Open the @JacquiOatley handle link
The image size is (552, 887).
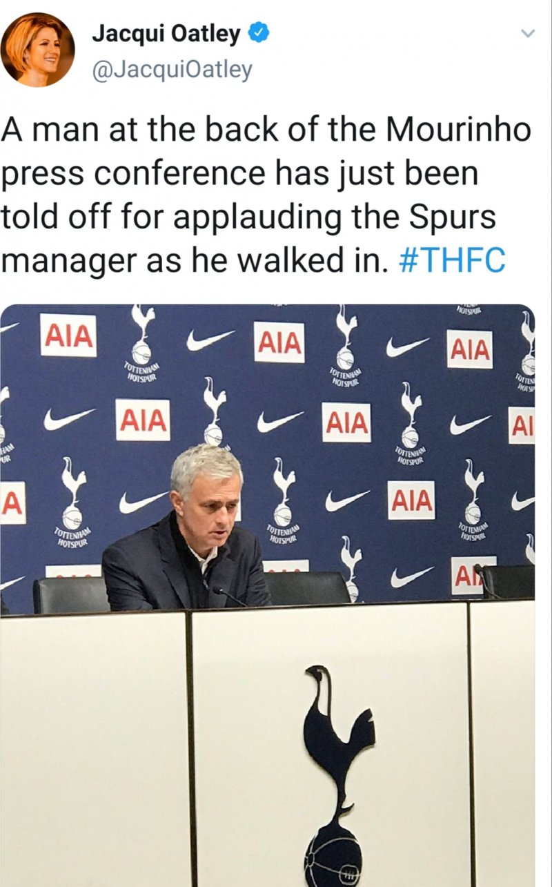tap(172, 70)
